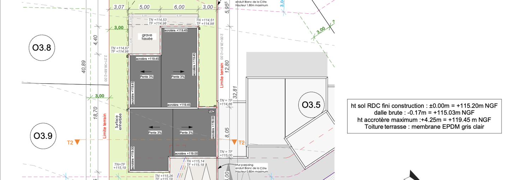Click the O3.9 lot circle label
Viewport: 531px width, 180px height.
(42, 135)
